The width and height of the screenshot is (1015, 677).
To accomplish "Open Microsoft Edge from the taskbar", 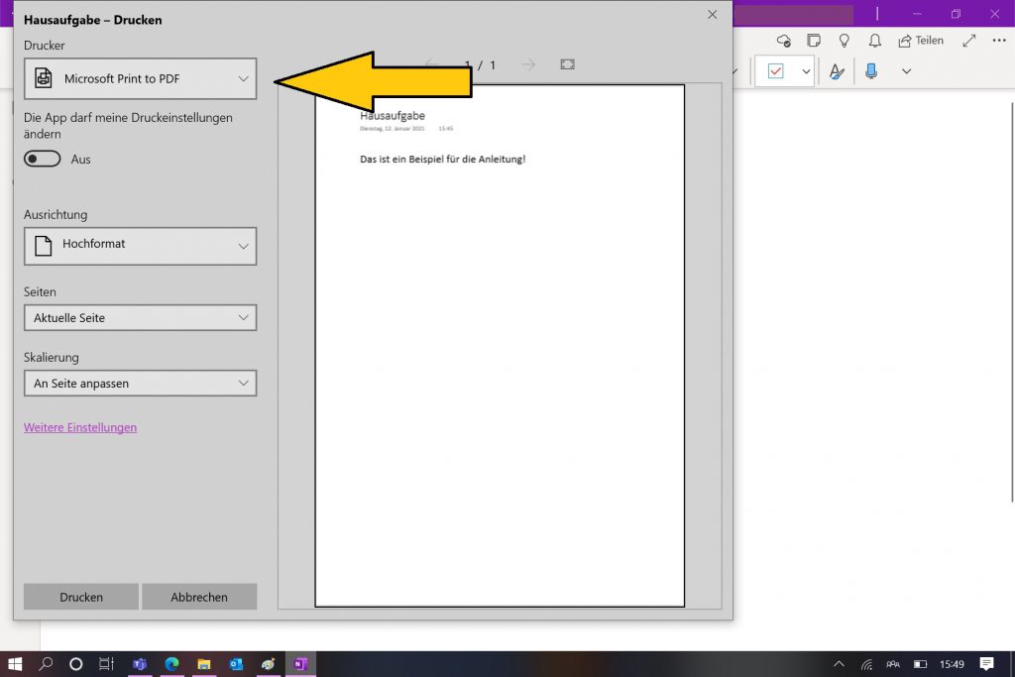I will 171,664.
